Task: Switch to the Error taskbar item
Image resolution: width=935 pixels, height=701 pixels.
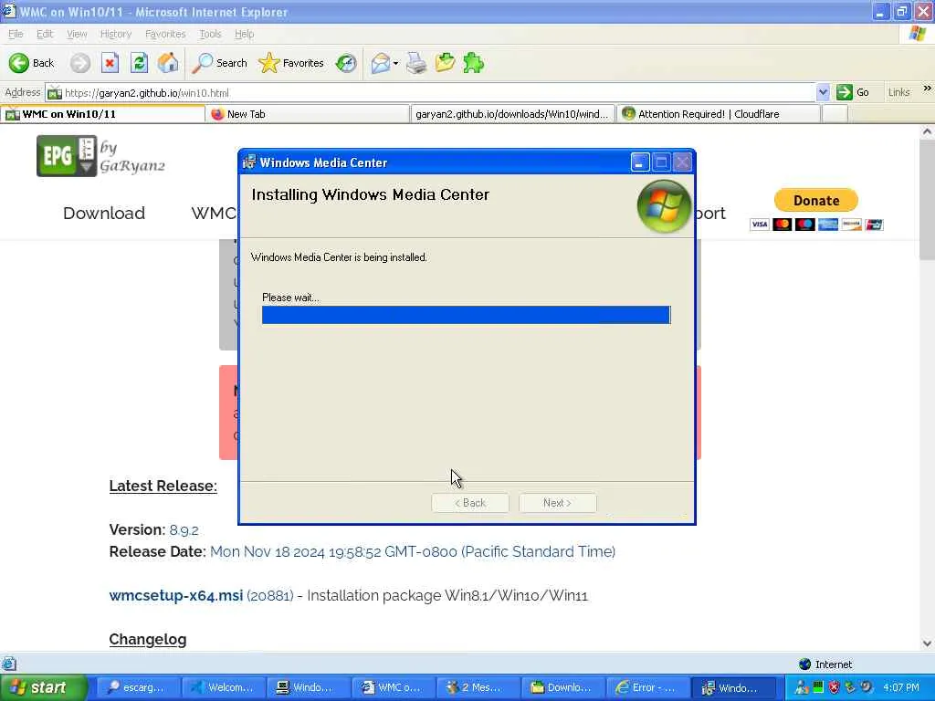Action: pyautogui.click(x=647, y=687)
